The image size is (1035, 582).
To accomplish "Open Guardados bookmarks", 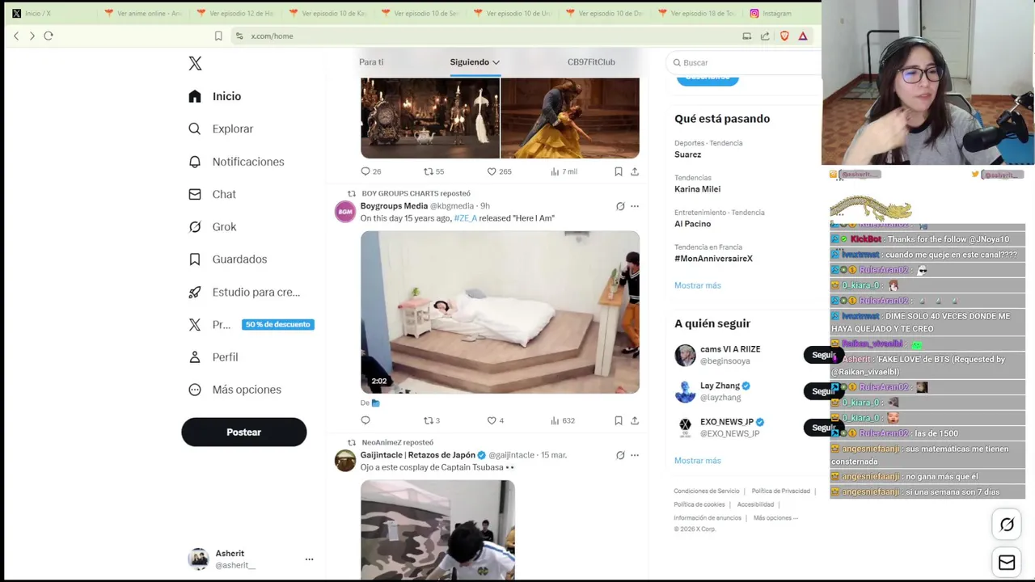I will click(227, 259).
